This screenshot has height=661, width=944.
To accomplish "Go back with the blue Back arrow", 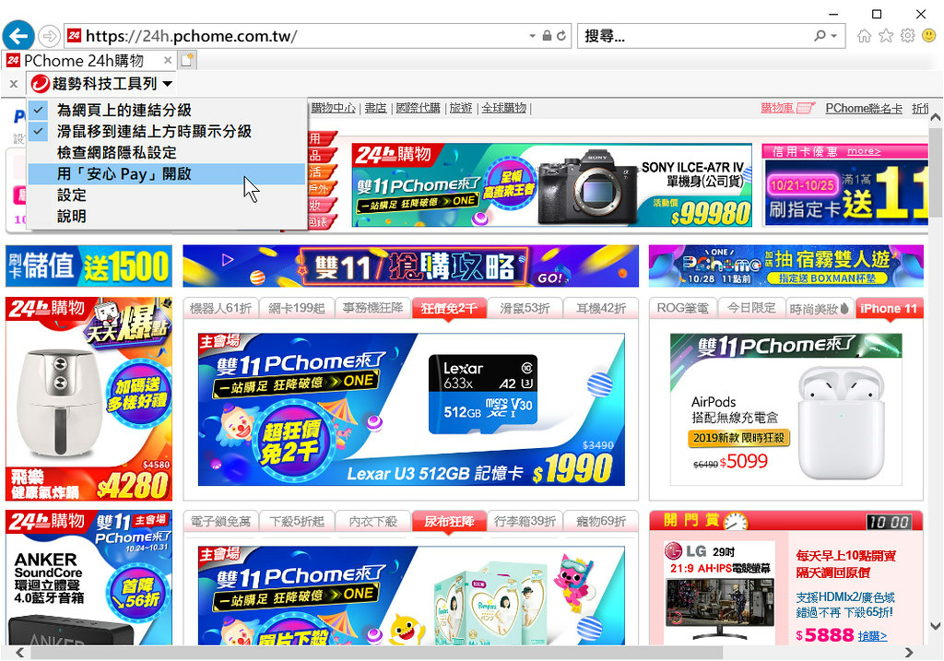I will coord(18,36).
